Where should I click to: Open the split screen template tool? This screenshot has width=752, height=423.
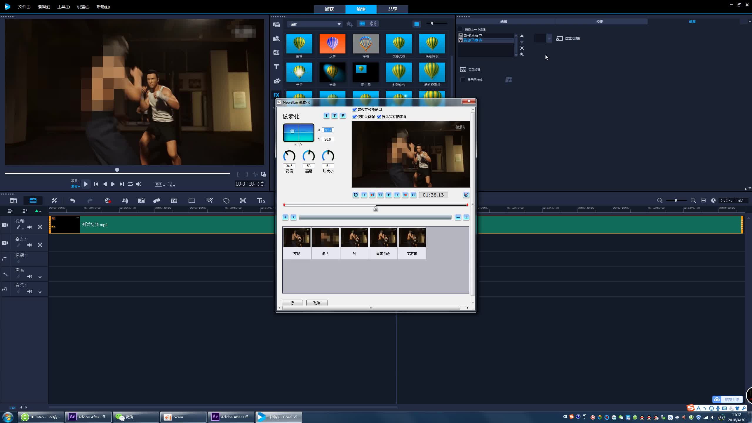192,201
